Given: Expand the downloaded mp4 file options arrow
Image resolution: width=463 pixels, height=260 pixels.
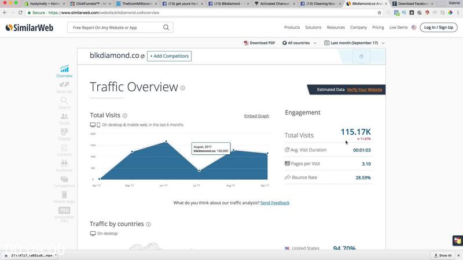Looking at the screenshot, I should coord(56,255).
